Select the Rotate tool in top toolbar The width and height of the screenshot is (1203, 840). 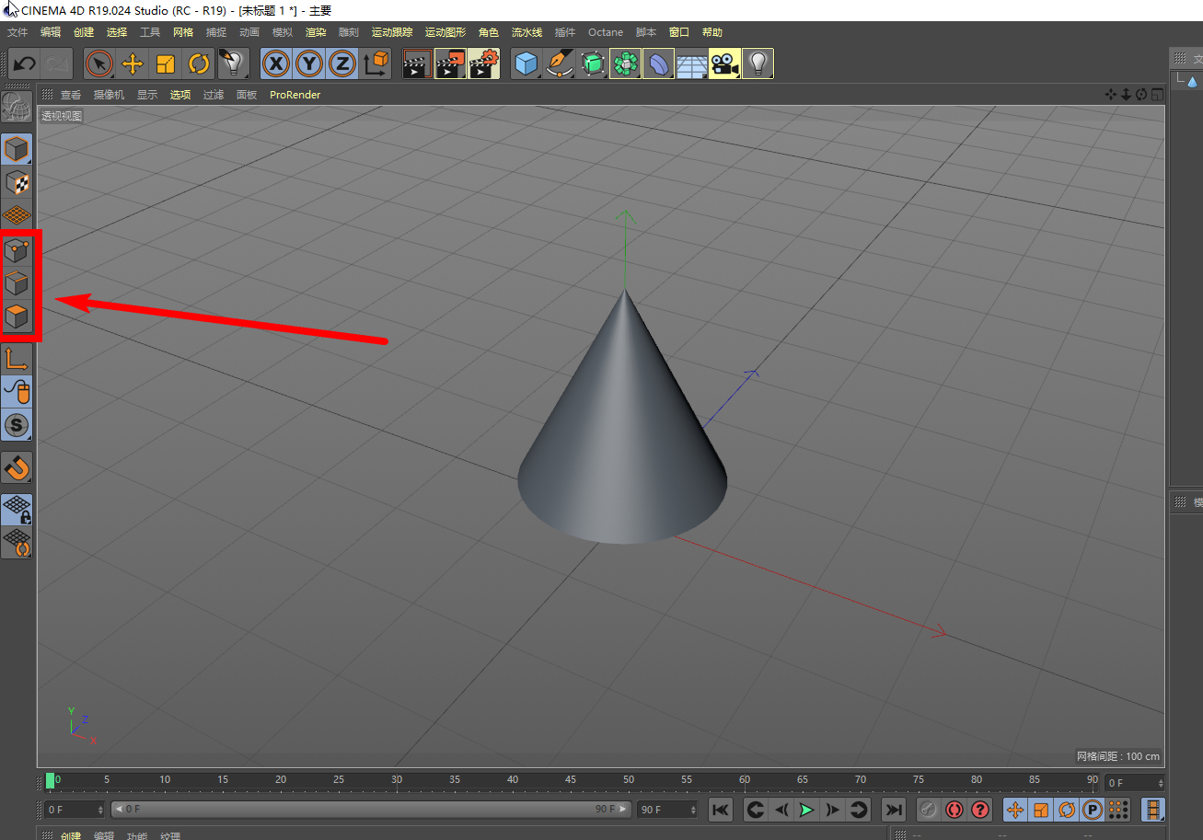click(199, 63)
